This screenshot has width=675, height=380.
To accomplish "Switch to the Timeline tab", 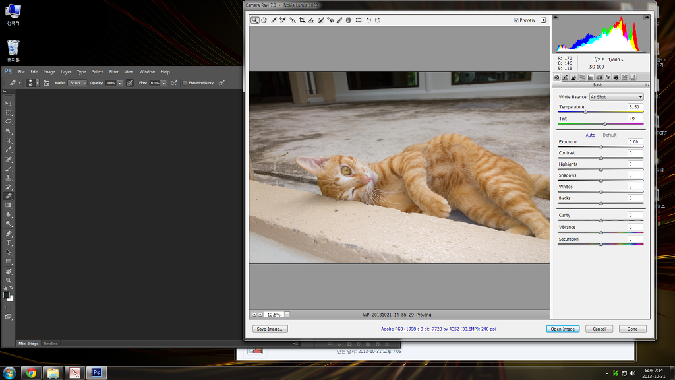I will click(51, 344).
